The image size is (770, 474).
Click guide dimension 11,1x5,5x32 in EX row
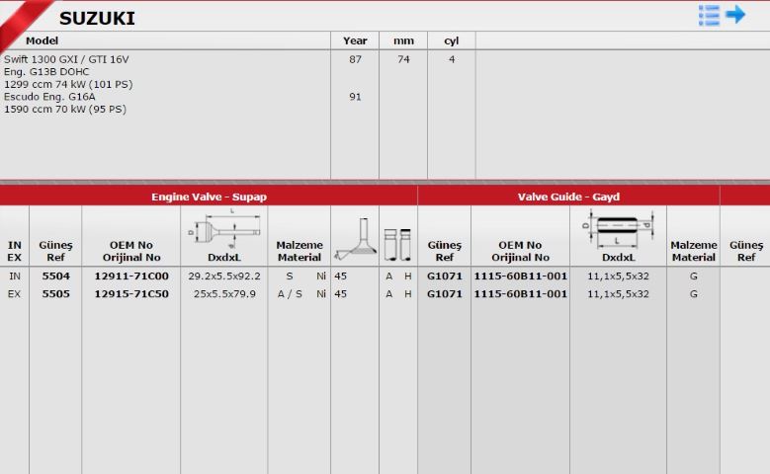pyautogui.click(x=618, y=293)
